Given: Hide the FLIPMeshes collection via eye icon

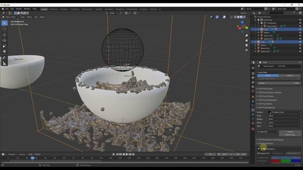Looking at the screenshot, I should (300, 23).
